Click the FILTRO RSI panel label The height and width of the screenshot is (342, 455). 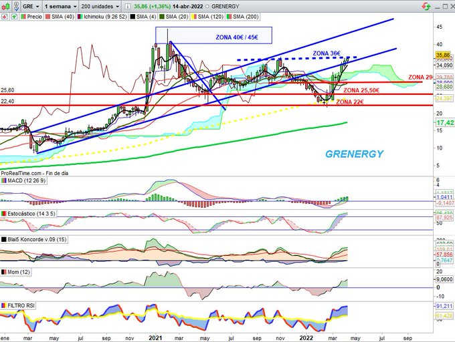pos(18,306)
